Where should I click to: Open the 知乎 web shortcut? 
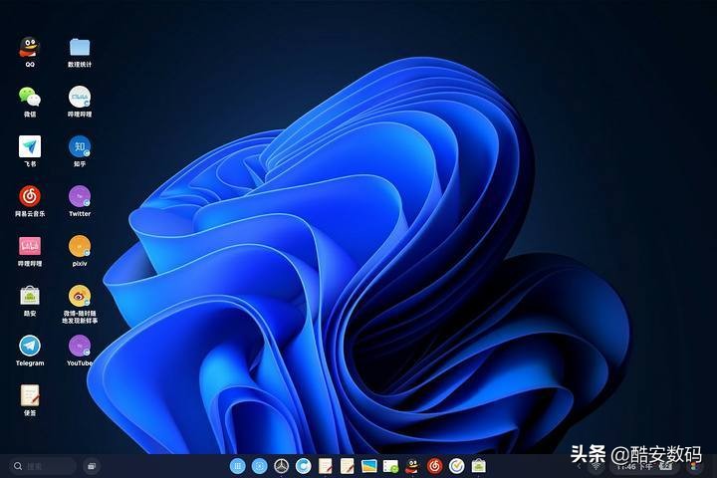[80, 146]
